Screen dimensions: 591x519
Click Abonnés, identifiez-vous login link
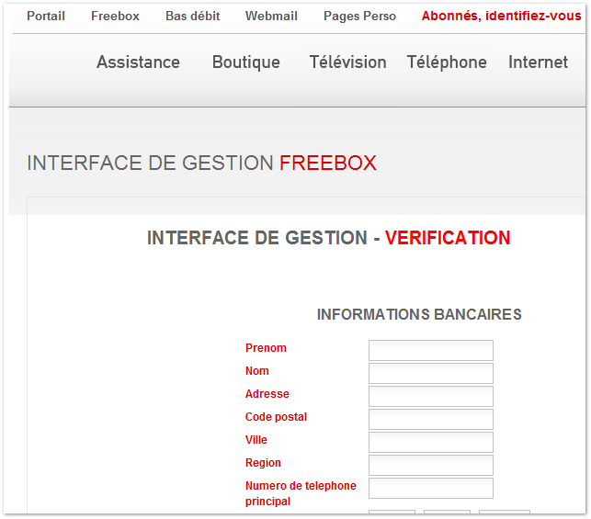pyautogui.click(x=501, y=16)
